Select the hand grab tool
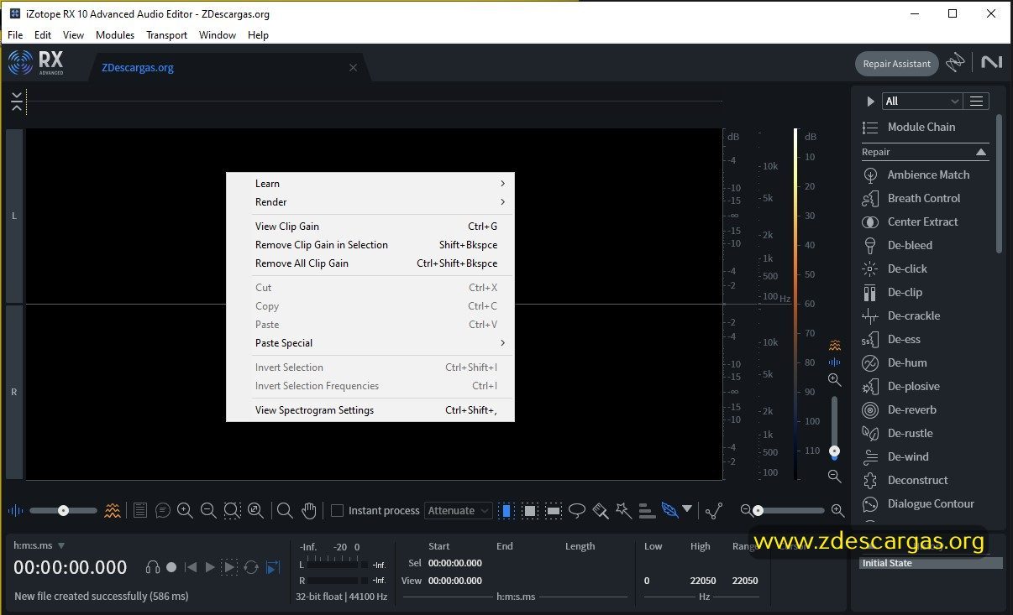Image resolution: width=1013 pixels, height=615 pixels. point(309,510)
